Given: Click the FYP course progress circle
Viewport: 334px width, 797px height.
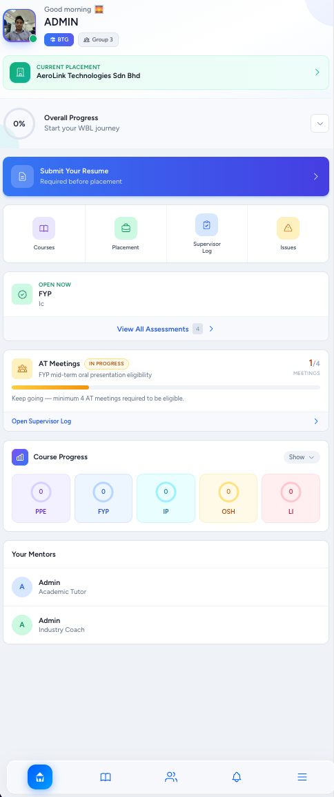Looking at the screenshot, I should (103, 492).
